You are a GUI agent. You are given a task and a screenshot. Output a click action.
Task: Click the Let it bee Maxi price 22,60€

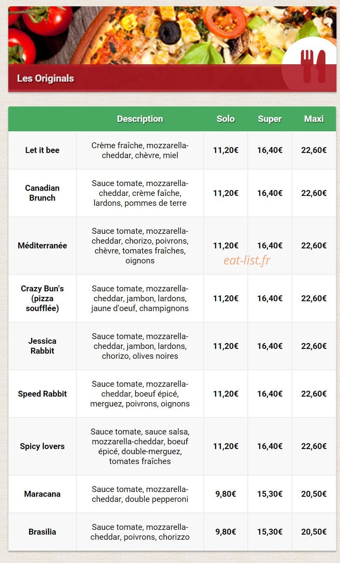click(x=314, y=150)
